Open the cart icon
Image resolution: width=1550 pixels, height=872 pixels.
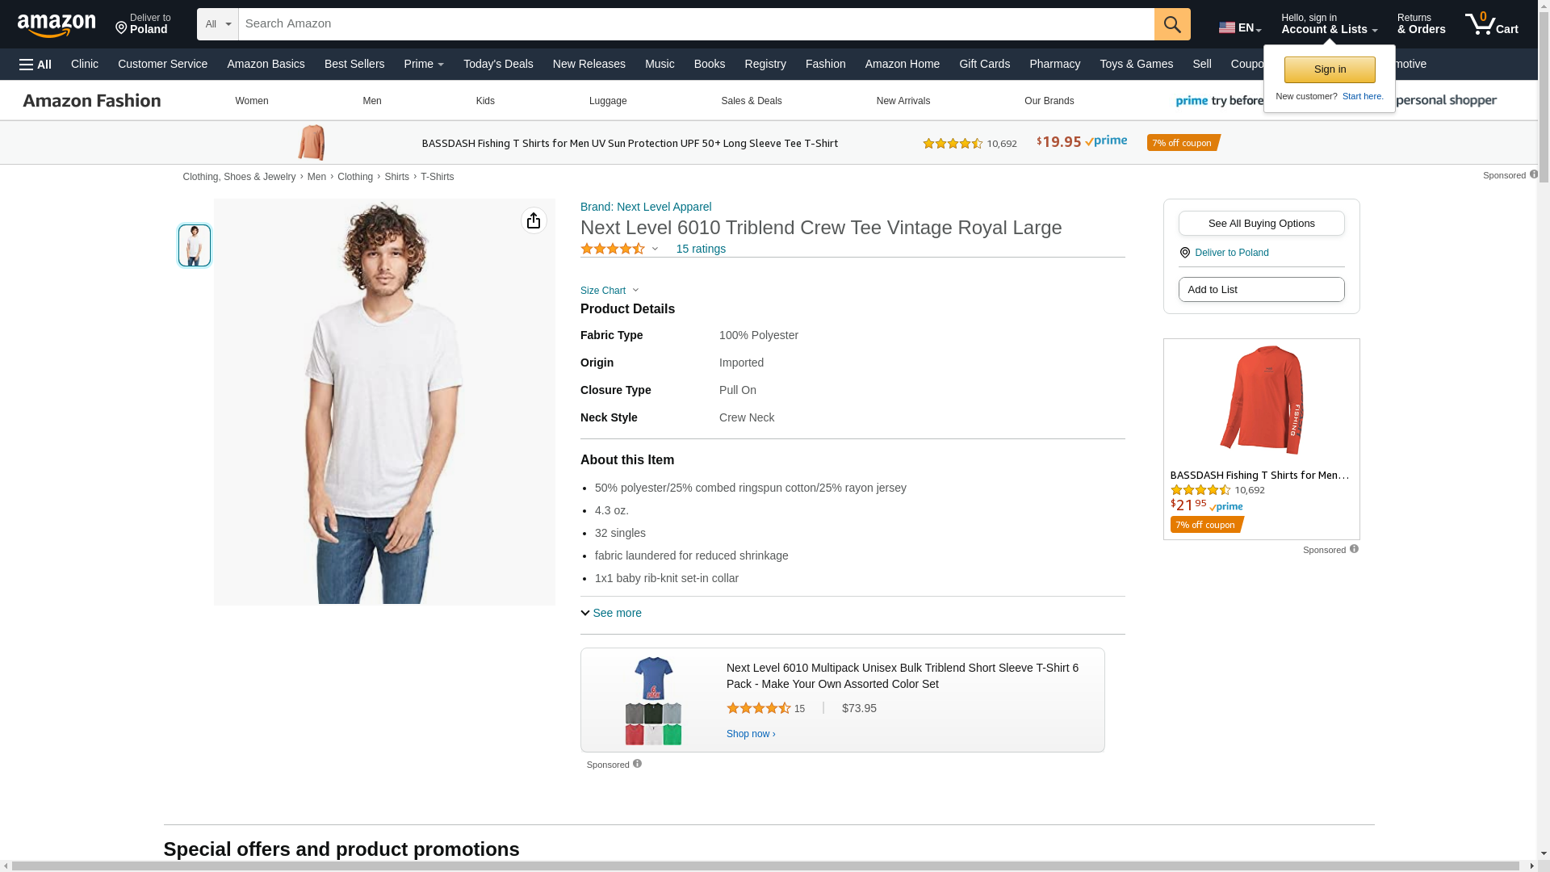click(x=1490, y=24)
